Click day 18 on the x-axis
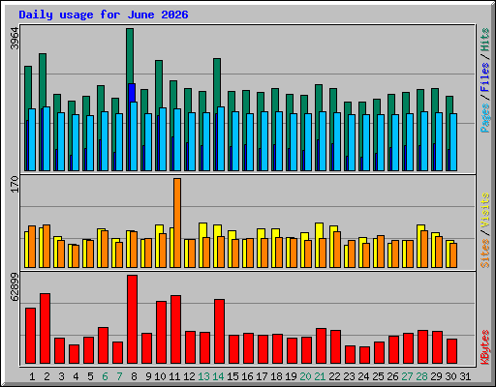Screen dimensions: 496x387 (x=276, y=376)
